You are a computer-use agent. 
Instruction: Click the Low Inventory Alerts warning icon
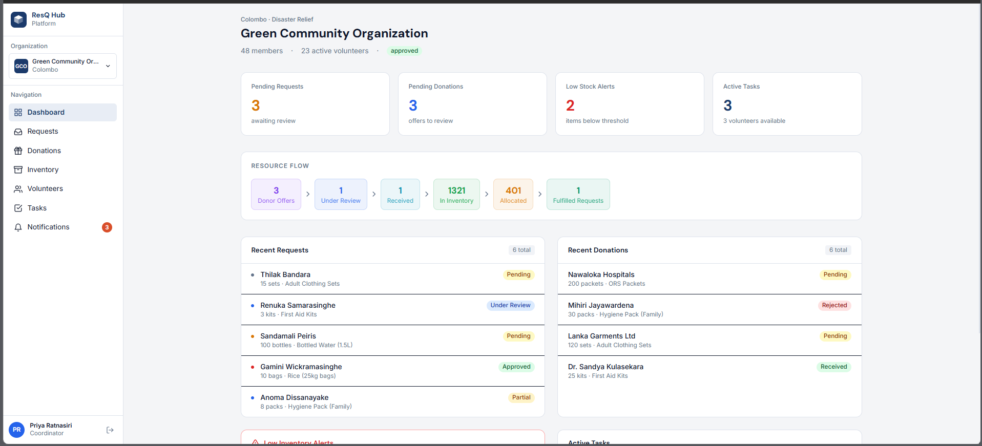coord(255,442)
